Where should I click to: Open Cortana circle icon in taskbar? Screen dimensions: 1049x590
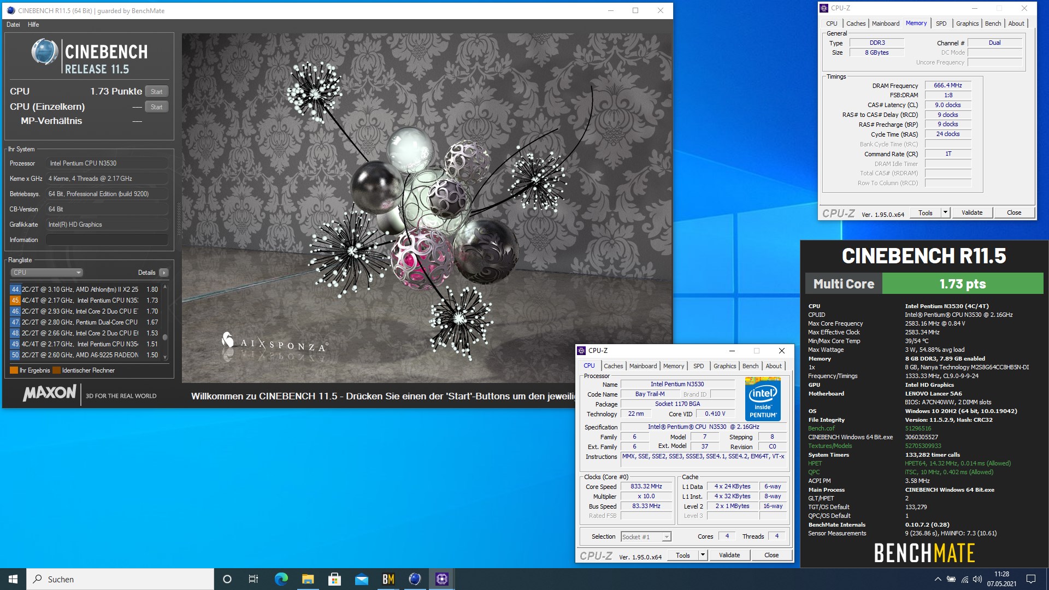pos(227,579)
